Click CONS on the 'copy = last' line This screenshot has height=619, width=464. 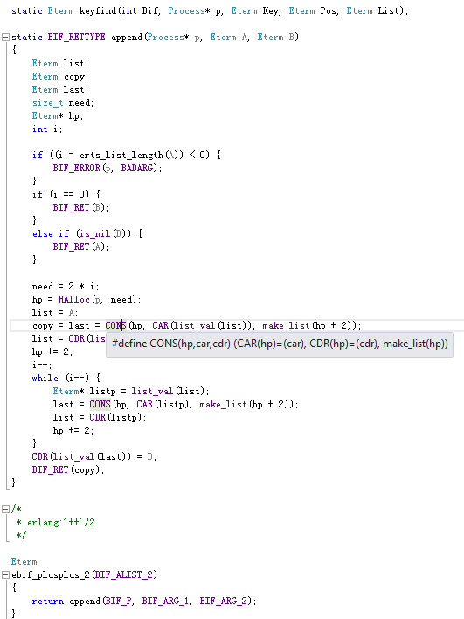point(115,326)
